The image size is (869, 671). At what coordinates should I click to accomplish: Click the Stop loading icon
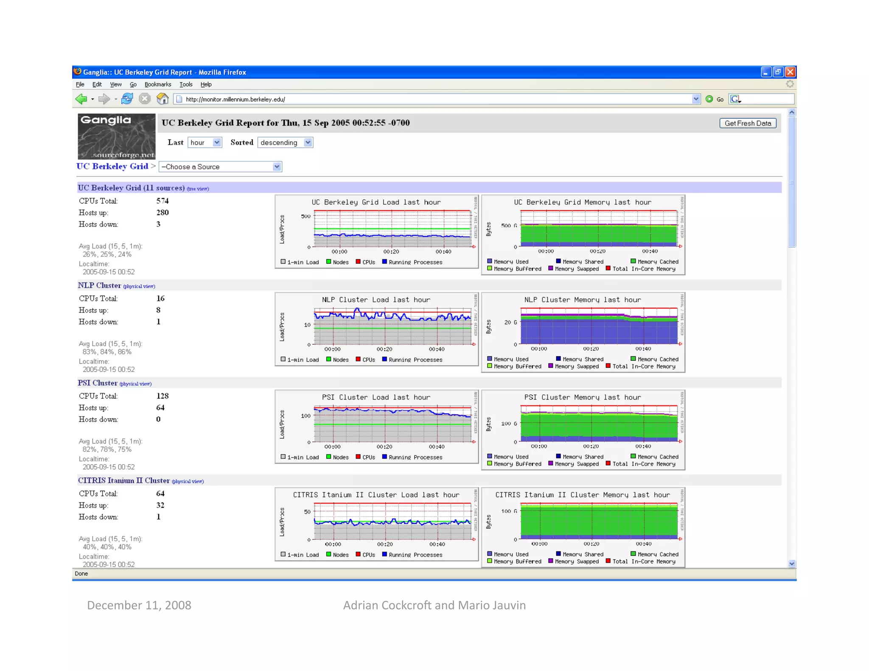click(x=145, y=99)
